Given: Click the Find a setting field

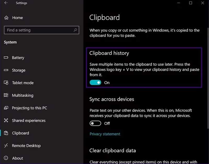Looking at the screenshot, I should [42, 30].
